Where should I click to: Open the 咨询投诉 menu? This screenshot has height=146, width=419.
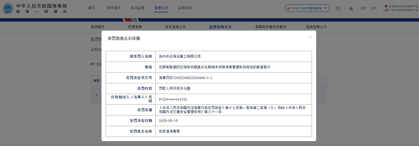[185, 8]
